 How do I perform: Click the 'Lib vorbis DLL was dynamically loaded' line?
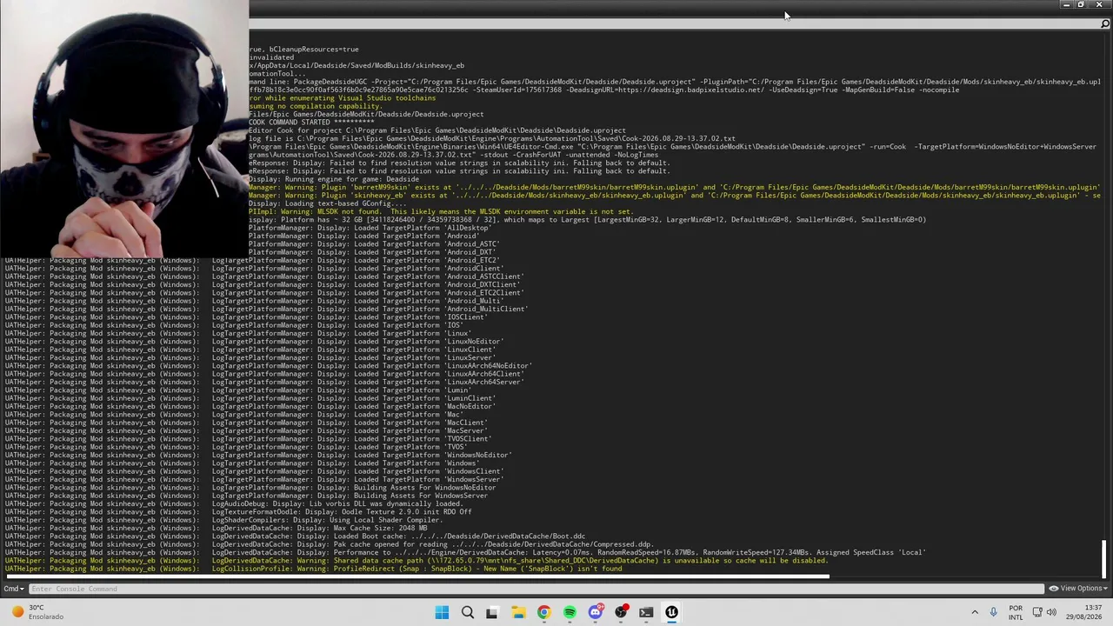pyautogui.click(x=234, y=504)
